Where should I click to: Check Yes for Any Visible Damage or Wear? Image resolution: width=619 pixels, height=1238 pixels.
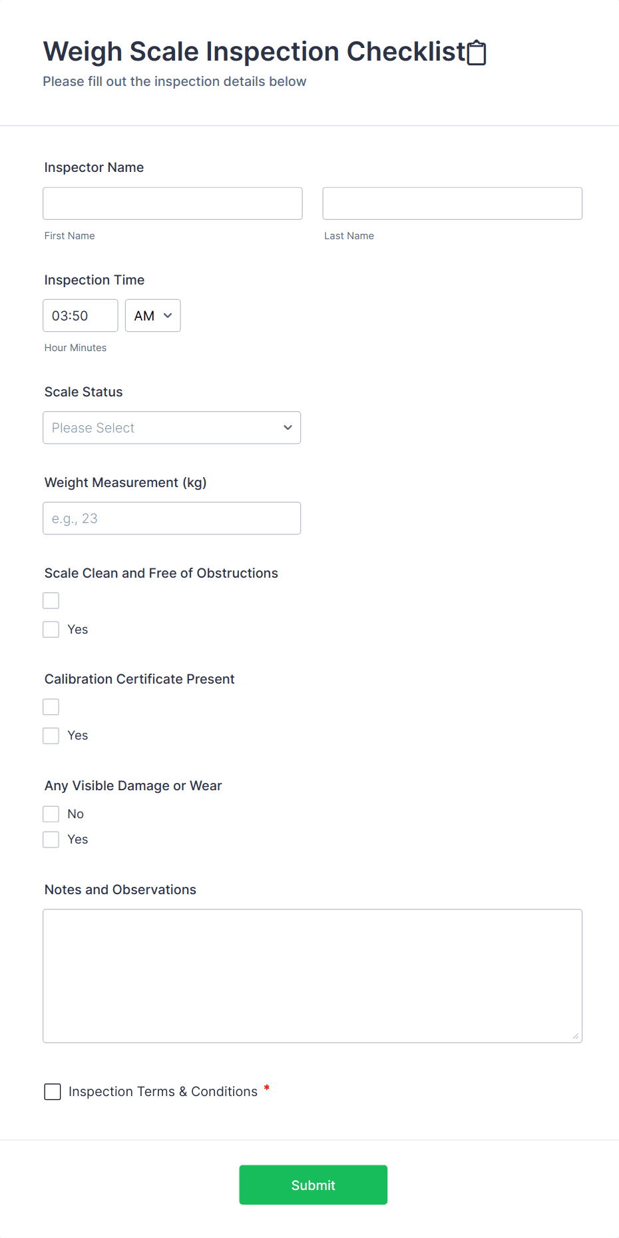click(51, 840)
